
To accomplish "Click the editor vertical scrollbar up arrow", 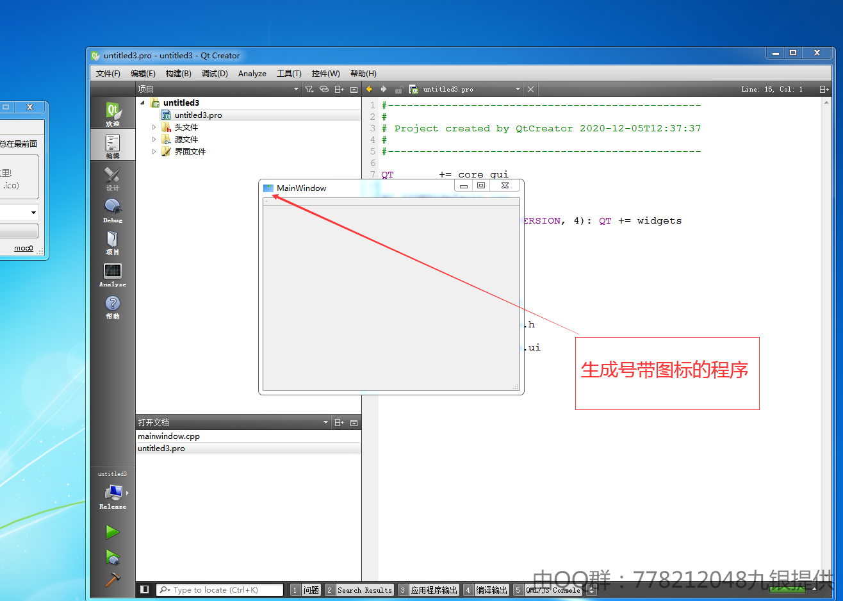I will coord(826,103).
